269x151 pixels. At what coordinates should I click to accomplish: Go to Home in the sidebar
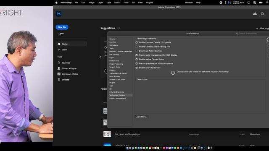pyautogui.click(x=71, y=44)
